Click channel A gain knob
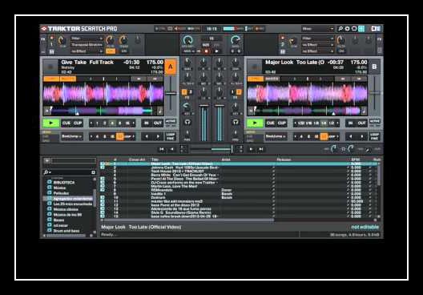This screenshot has width=423, height=295. pos(187,63)
